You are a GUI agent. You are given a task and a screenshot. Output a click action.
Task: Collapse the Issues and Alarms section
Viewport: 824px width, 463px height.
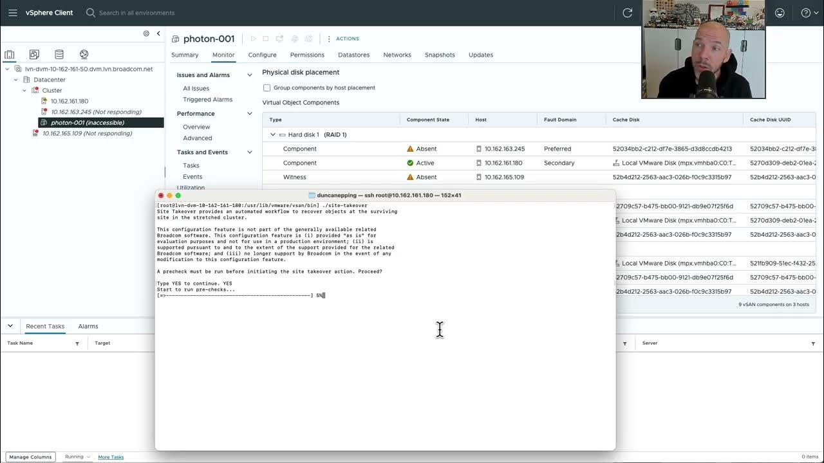tap(250, 75)
